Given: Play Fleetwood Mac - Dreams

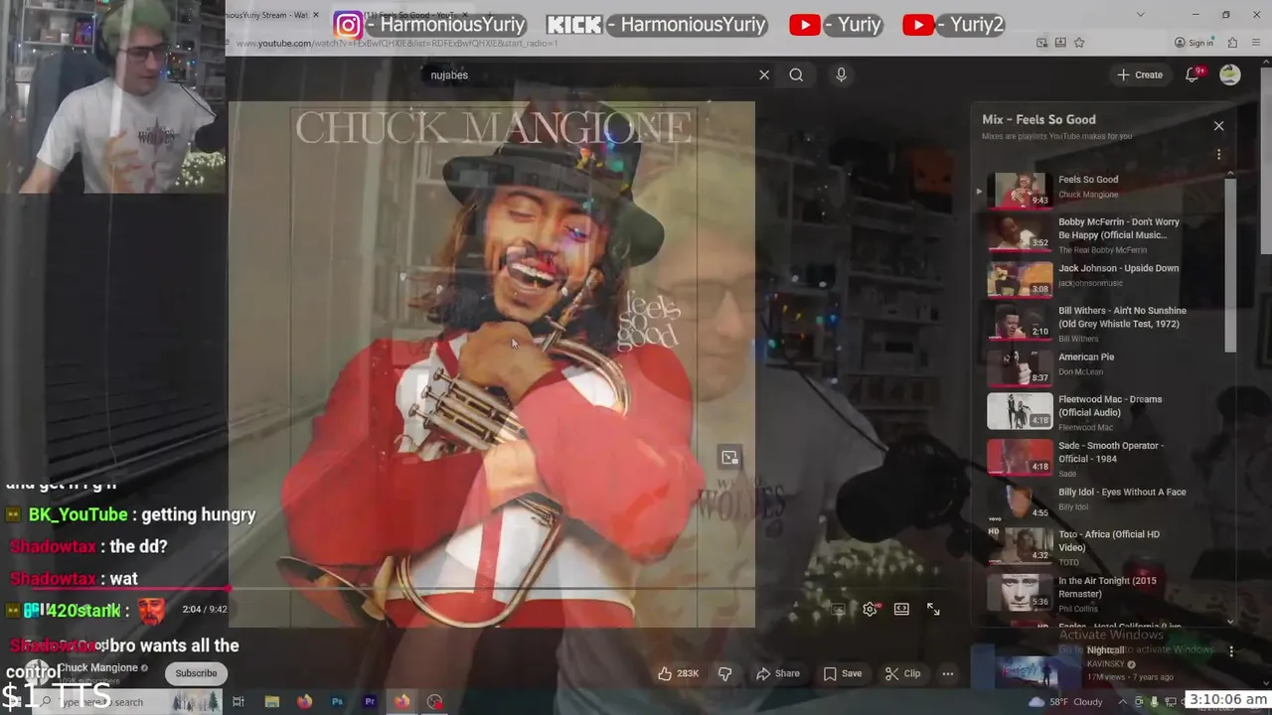Looking at the screenshot, I should tap(1105, 411).
